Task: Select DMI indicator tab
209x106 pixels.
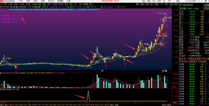Action: [x=17, y=105]
